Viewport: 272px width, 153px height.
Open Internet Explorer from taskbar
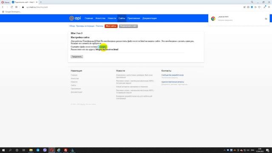pyautogui.click(x=59, y=150)
